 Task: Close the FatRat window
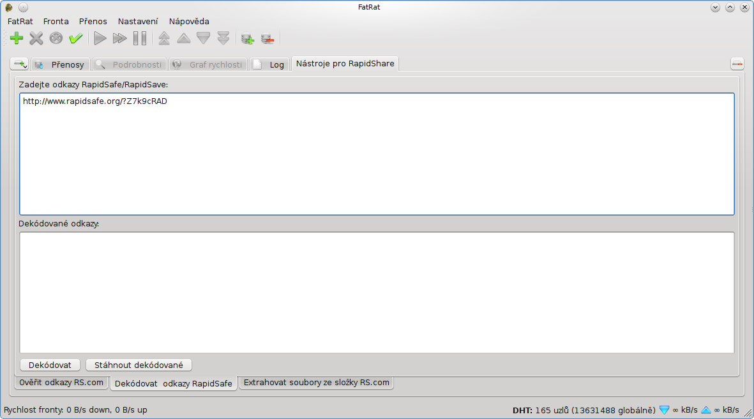coord(744,7)
